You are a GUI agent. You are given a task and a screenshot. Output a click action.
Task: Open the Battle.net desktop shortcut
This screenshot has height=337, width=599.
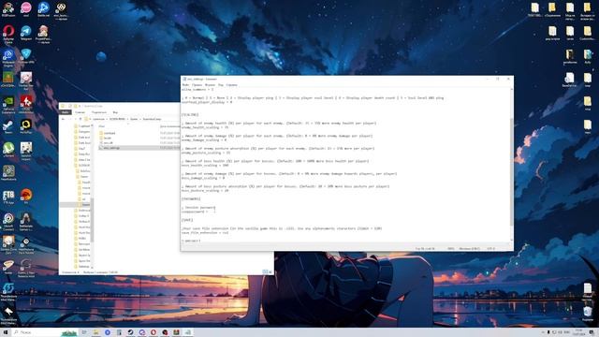(x=43, y=9)
